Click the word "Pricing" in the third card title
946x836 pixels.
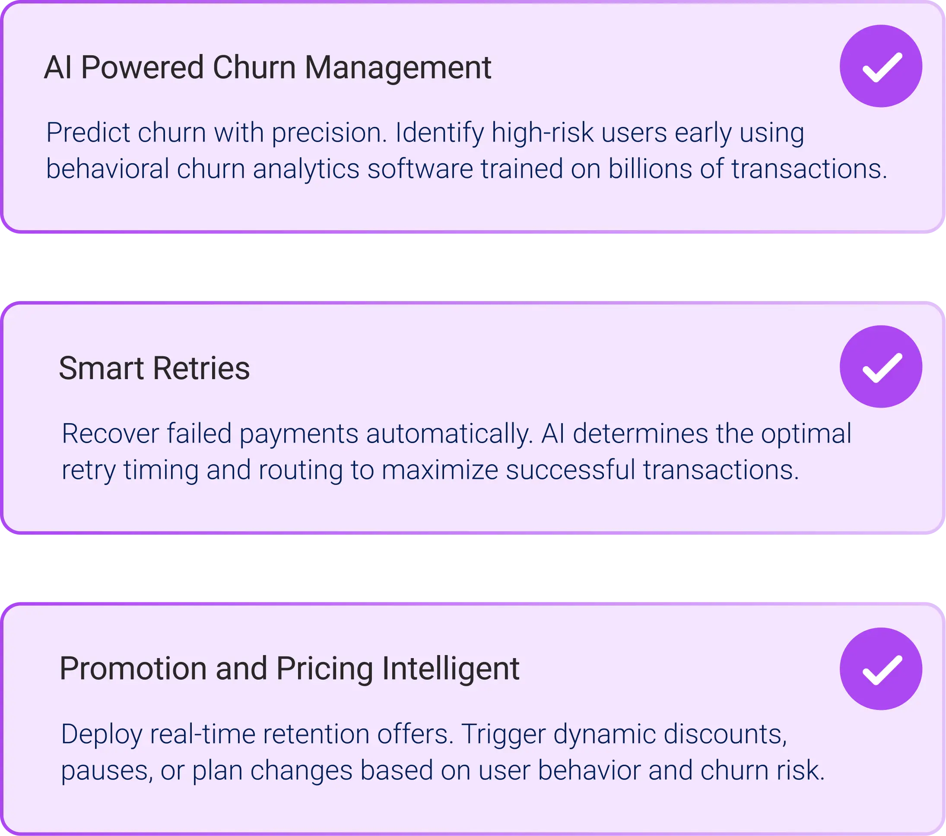point(324,668)
